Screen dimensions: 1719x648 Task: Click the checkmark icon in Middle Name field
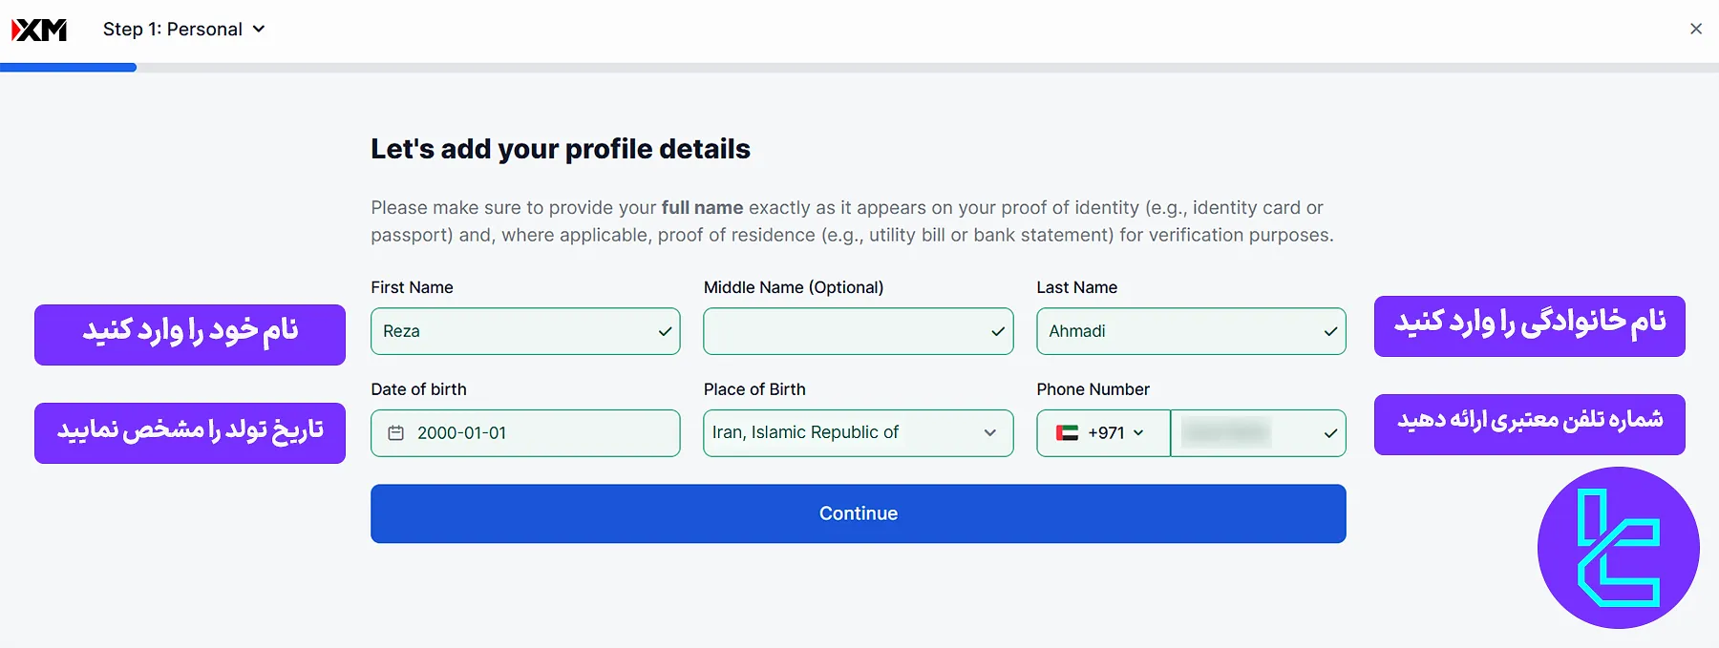pyautogui.click(x=998, y=332)
